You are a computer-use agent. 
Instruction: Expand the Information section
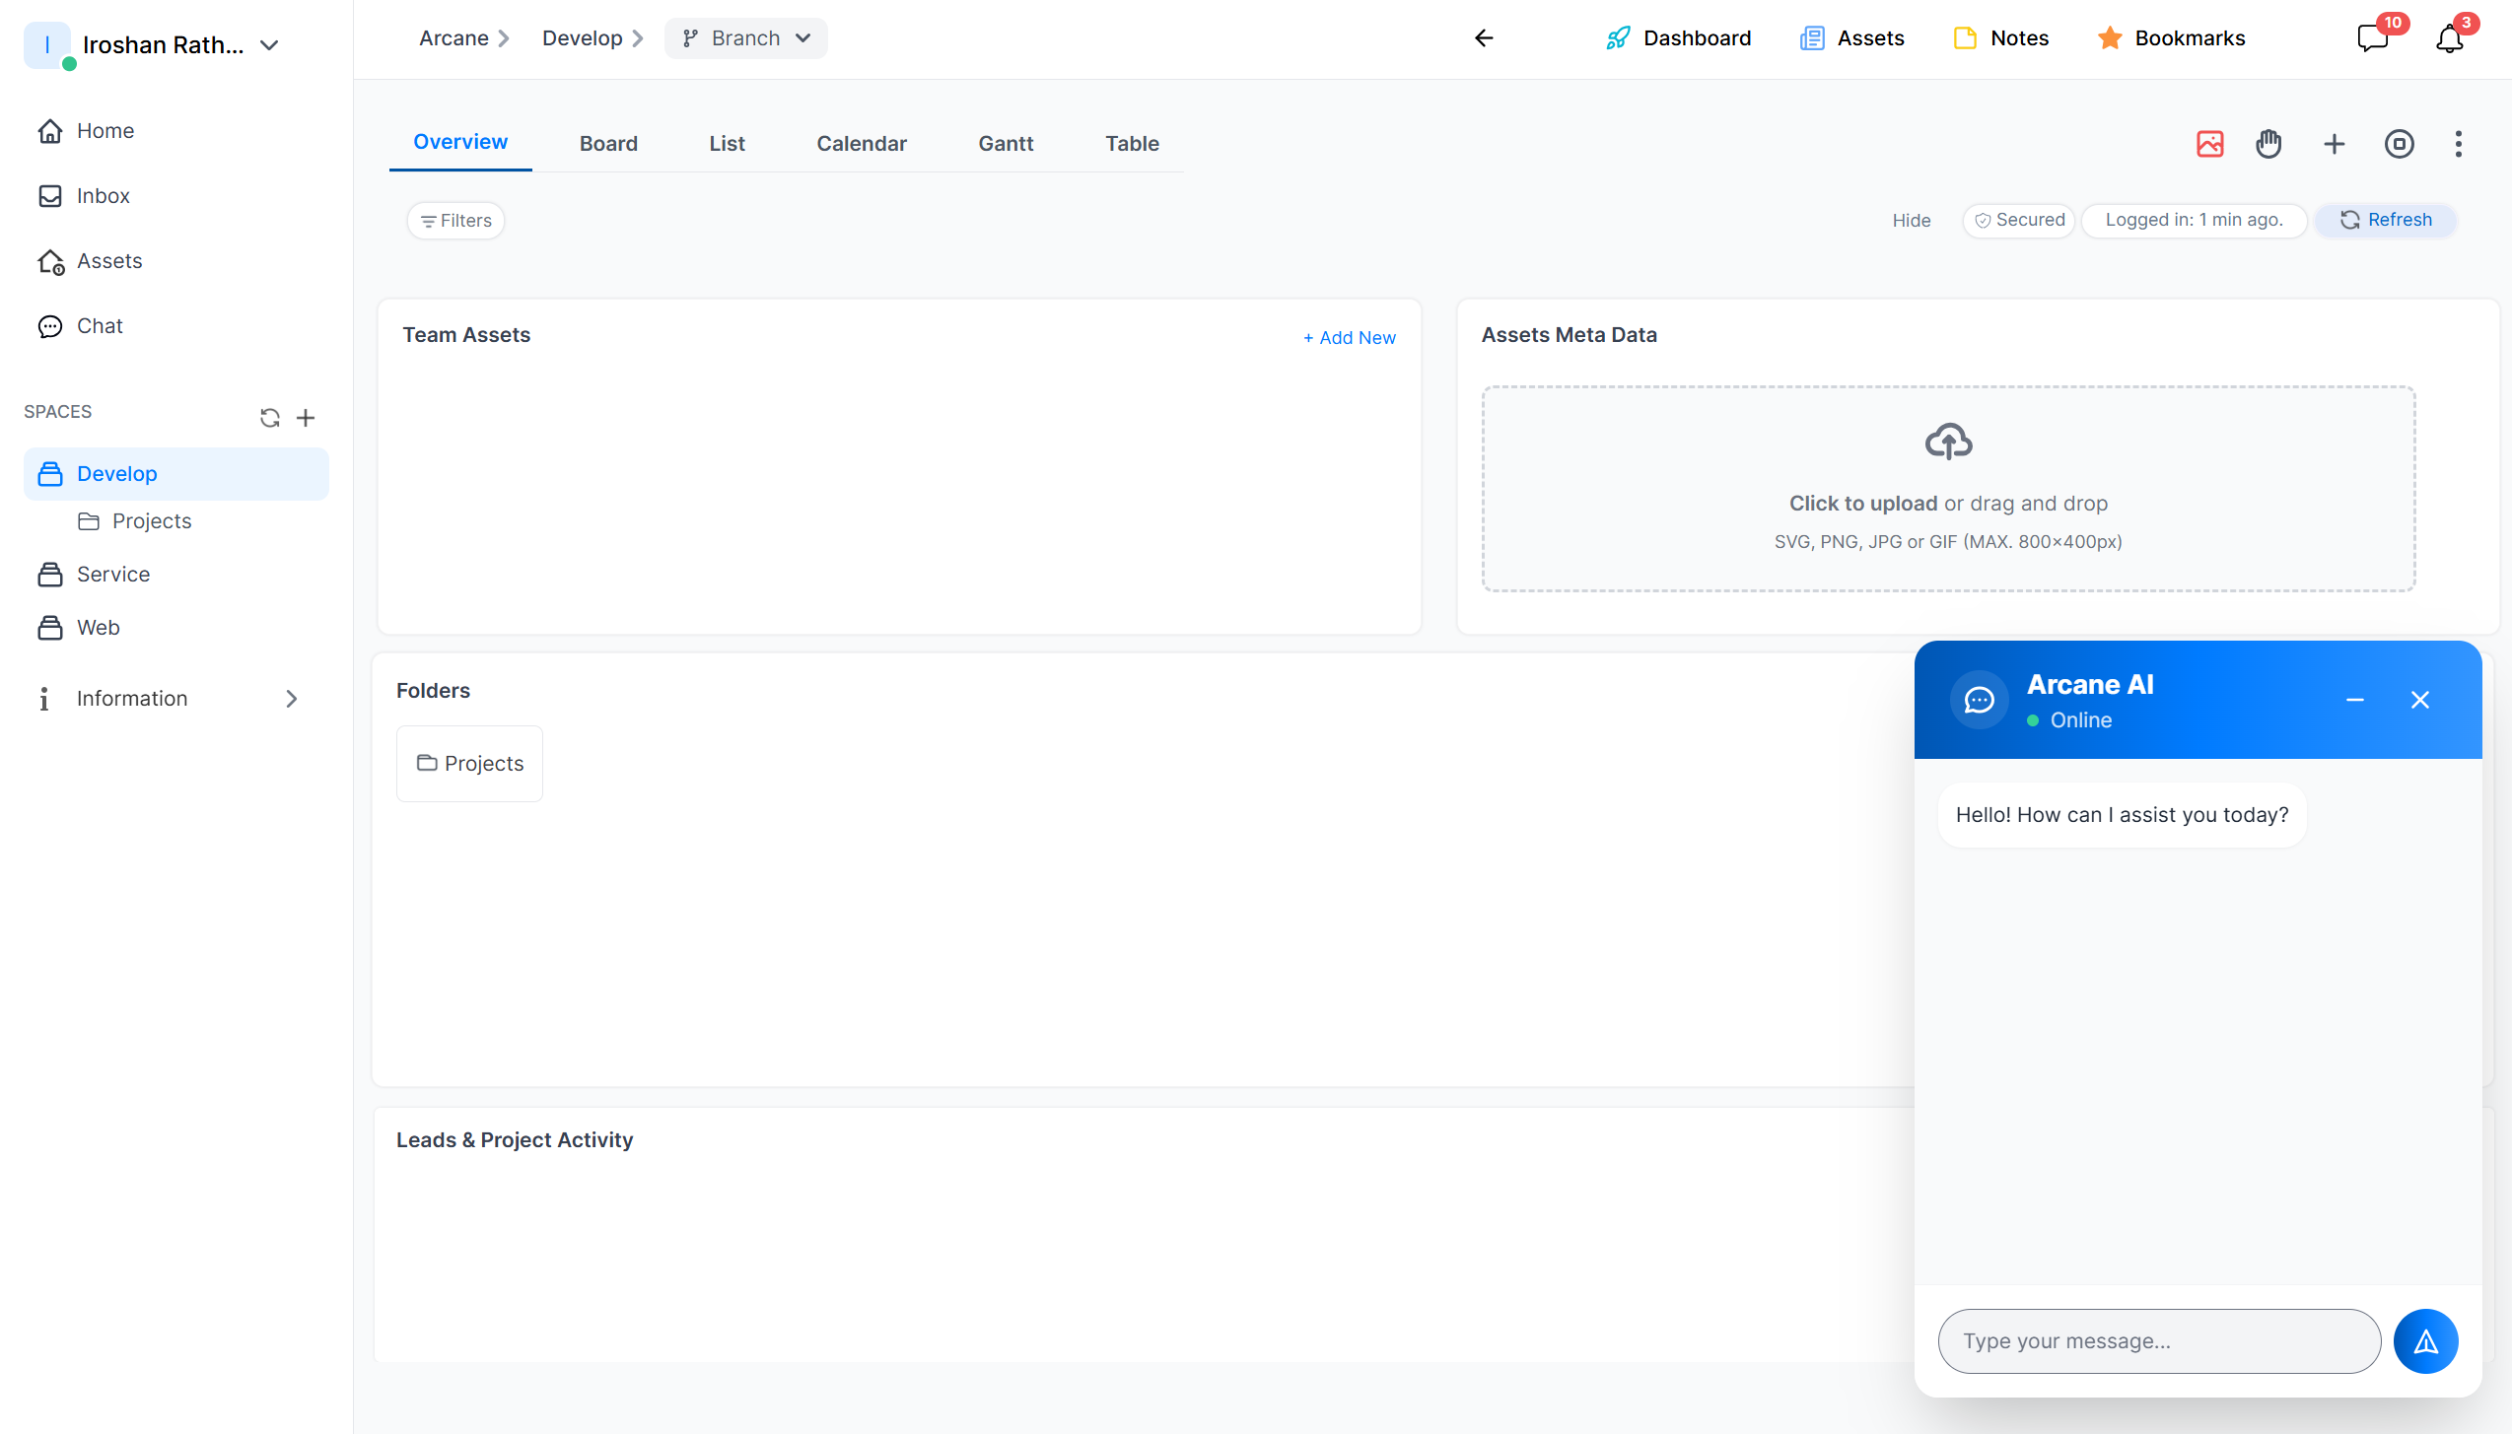pyautogui.click(x=291, y=699)
